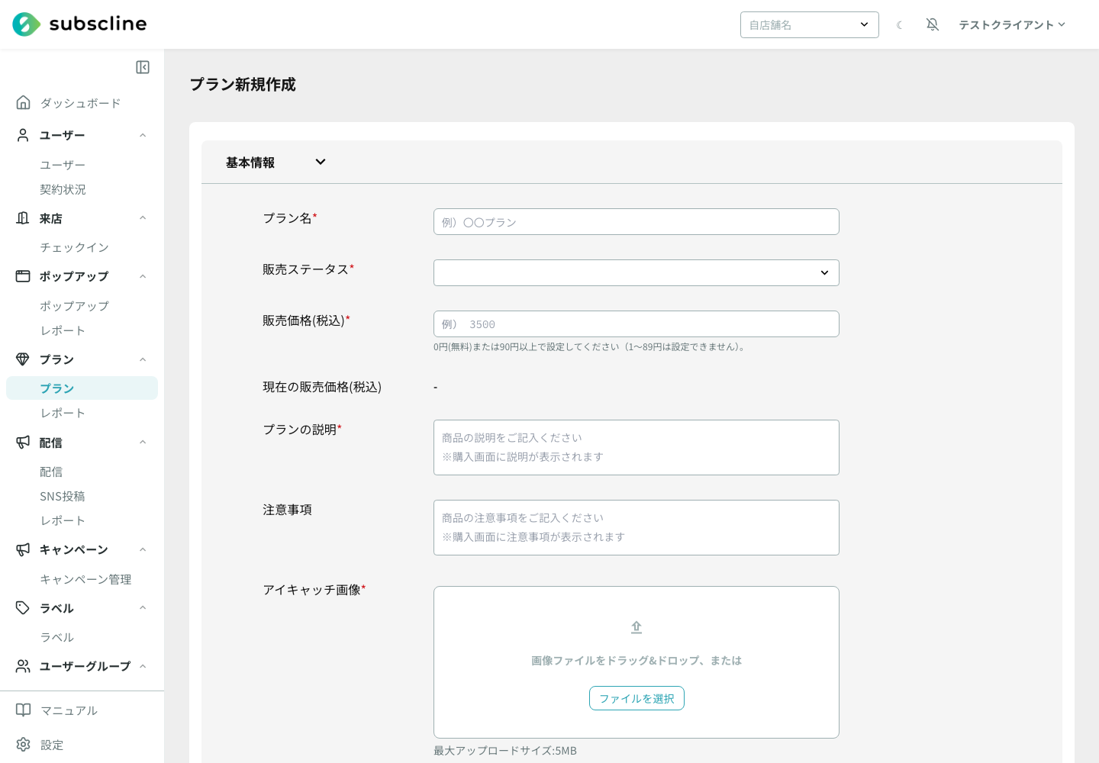The height and width of the screenshot is (763, 1099).
Task: Click the ファイルを選択 button
Action: pyautogui.click(x=637, y=698)
